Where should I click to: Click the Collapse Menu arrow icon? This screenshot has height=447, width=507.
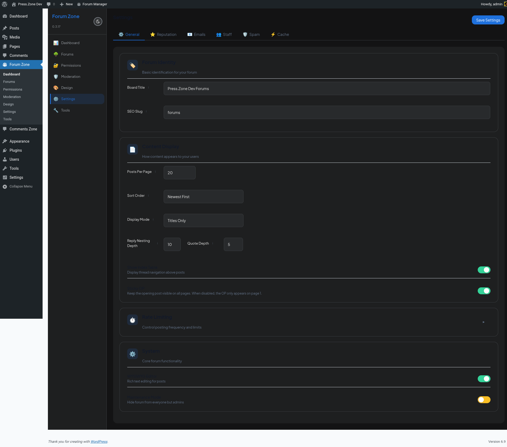click(5, 186)
